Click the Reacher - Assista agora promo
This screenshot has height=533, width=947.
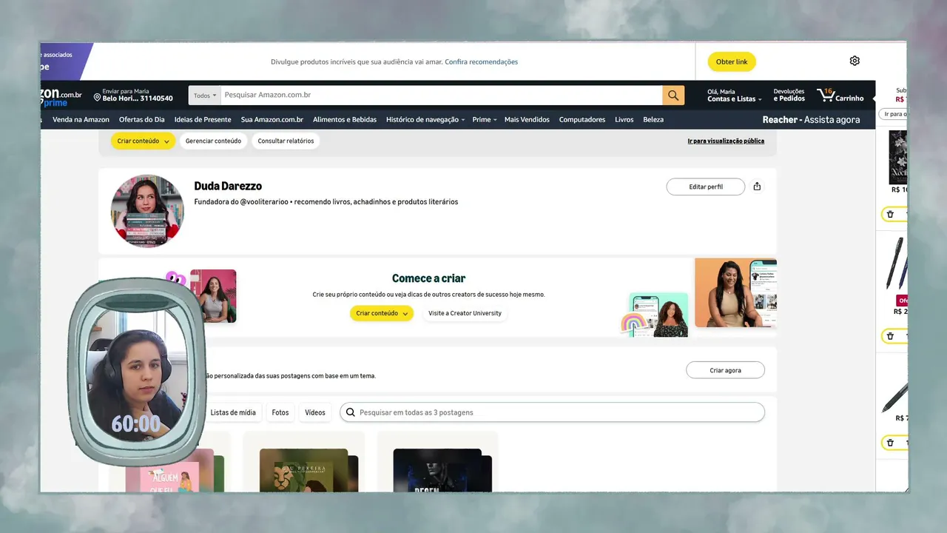pos(811,120)
